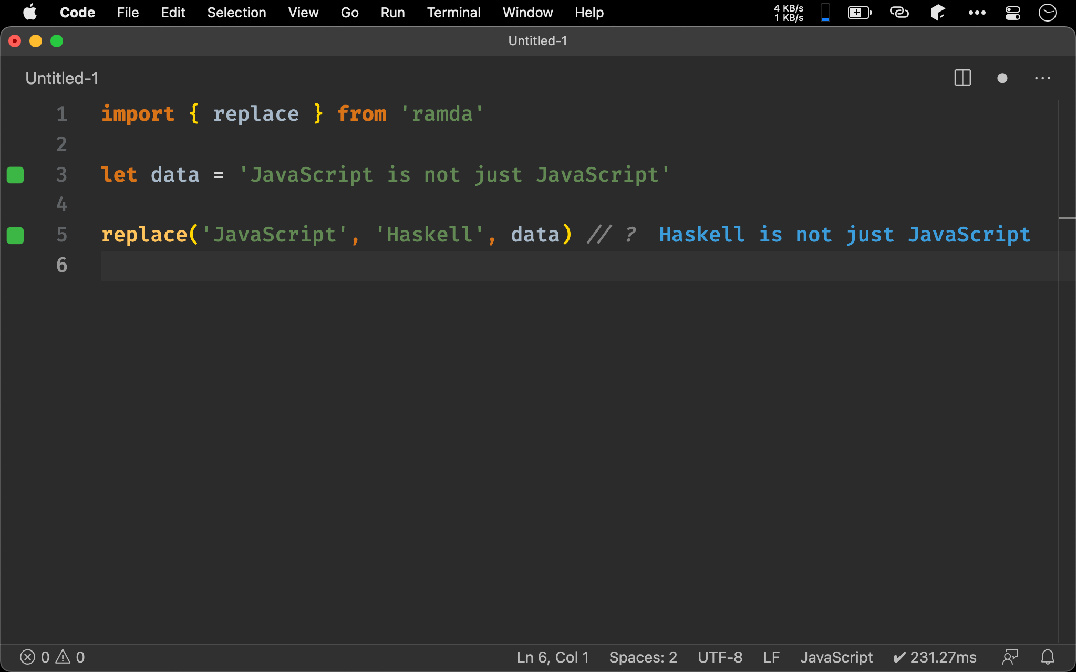Open the Help menu

tap(589, 13)
